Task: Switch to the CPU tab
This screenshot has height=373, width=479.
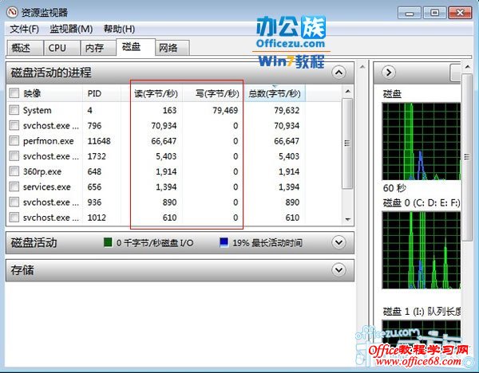Action: (x=61, y=48)
